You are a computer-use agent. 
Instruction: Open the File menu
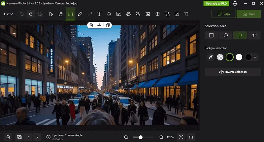pyautogui.click(x=8, y=14)
